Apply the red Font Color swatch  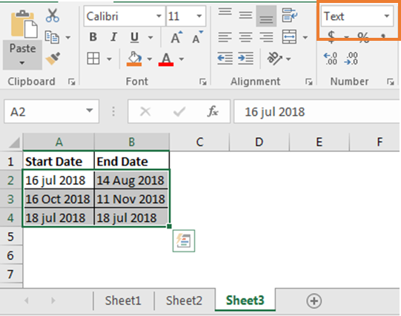(166, 59)
